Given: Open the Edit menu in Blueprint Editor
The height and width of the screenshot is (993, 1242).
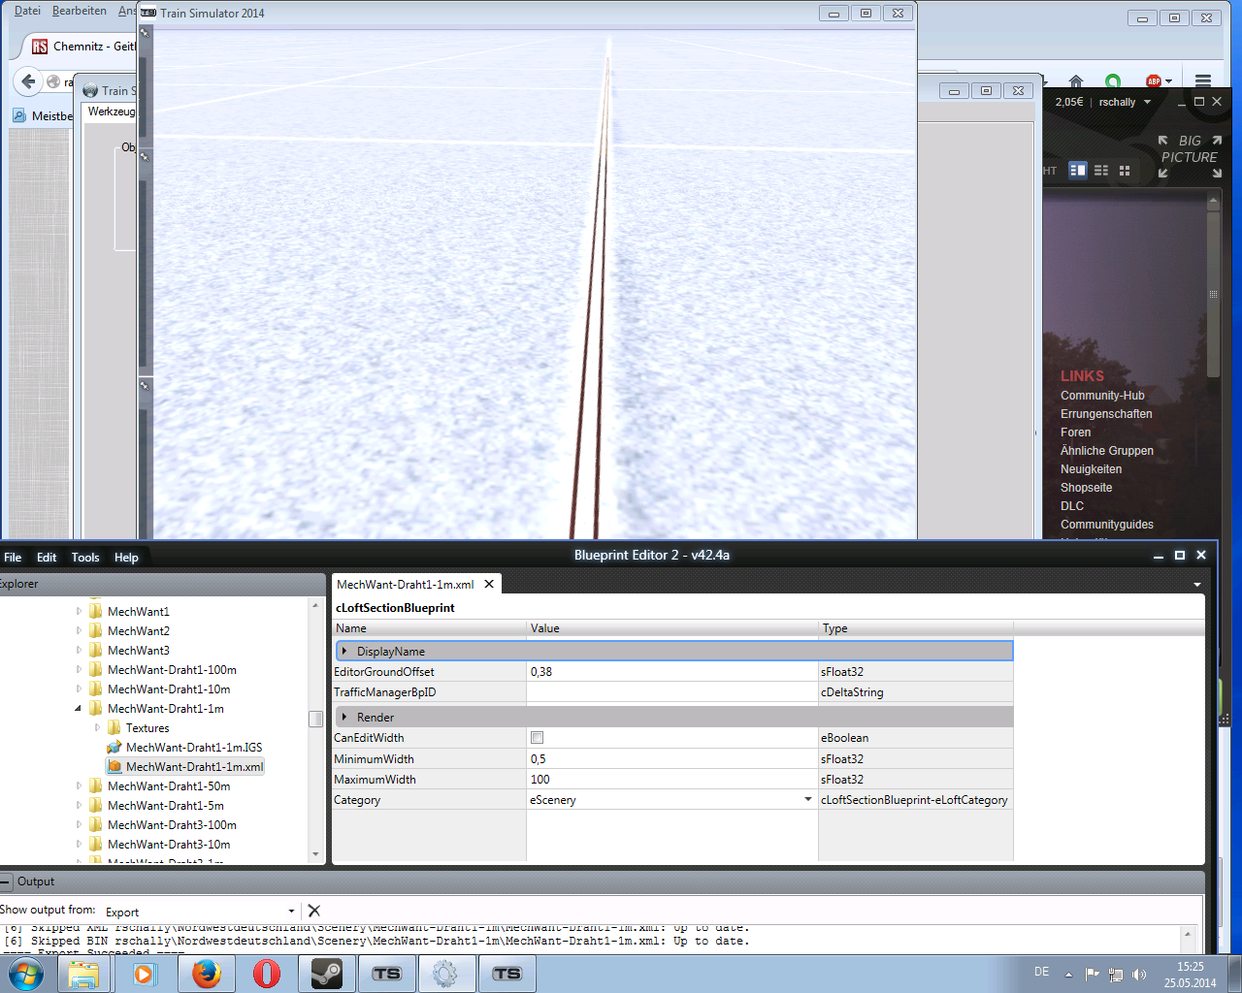Looking at the screenshot, I should coord(47,558).
